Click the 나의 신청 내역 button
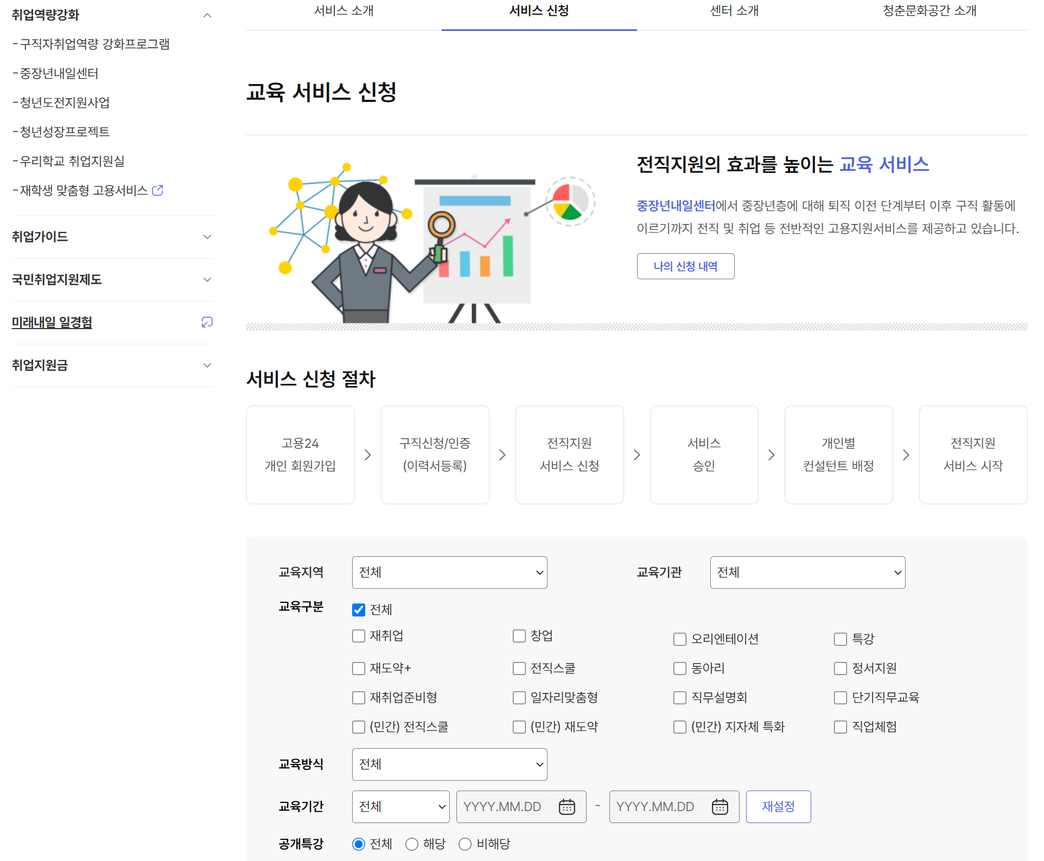 (685, 266)
